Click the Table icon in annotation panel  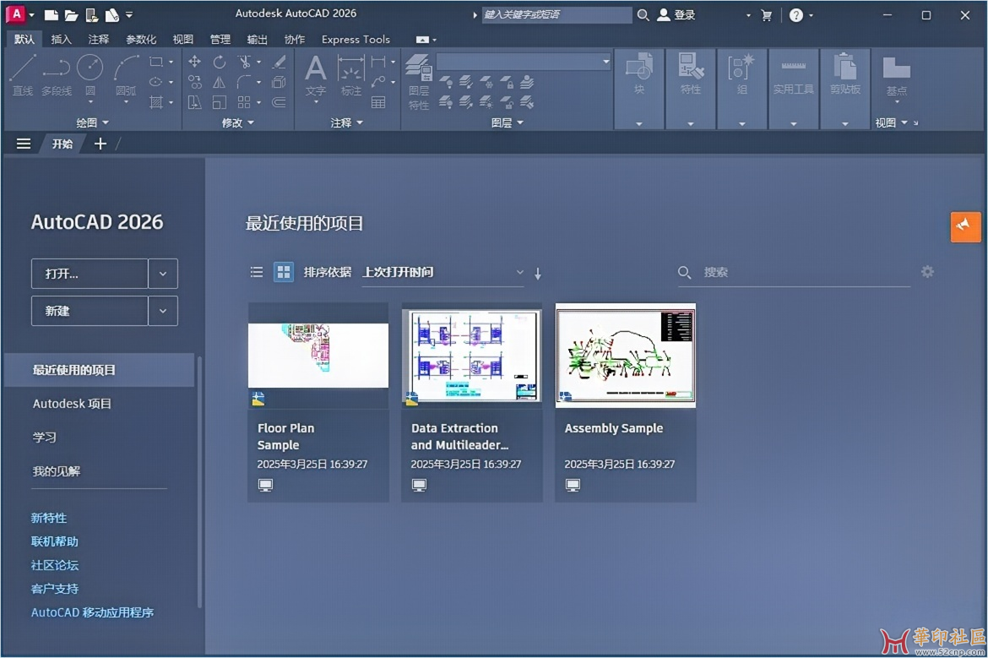click(x=378, y=102)
